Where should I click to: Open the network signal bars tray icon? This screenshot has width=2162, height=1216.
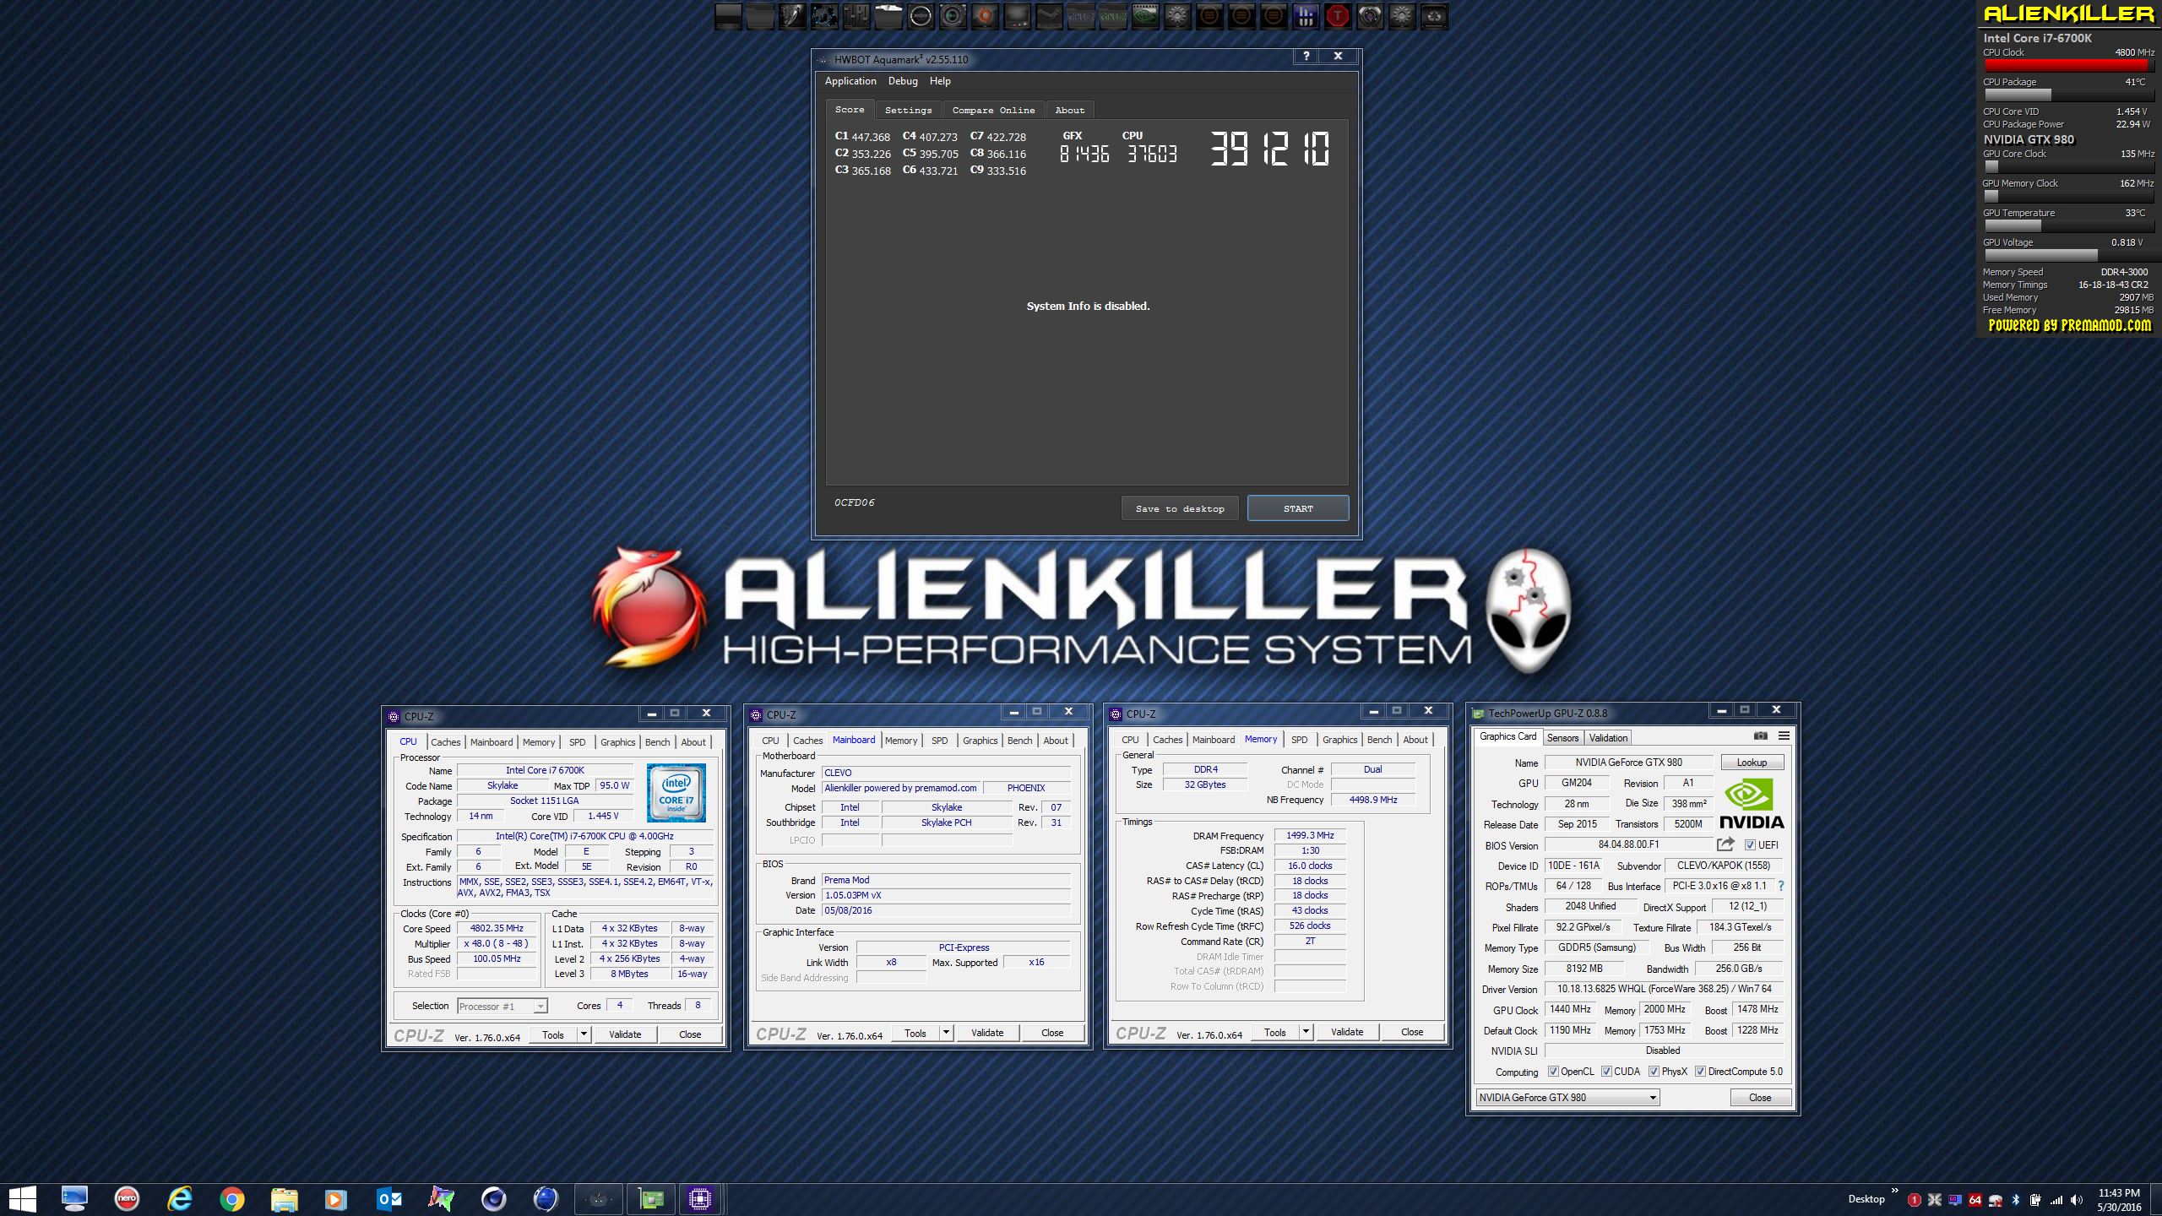[x=2056, y=1199]
